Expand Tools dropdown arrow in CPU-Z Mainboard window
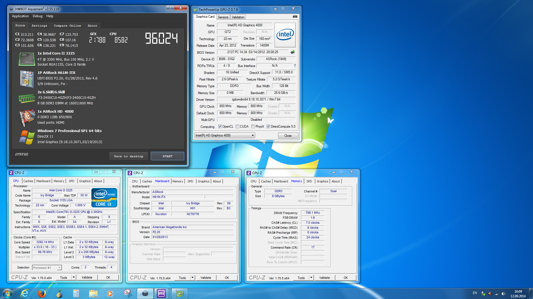Screen dimensions: 533x299 pyautogui.click(x=192, y=278)
